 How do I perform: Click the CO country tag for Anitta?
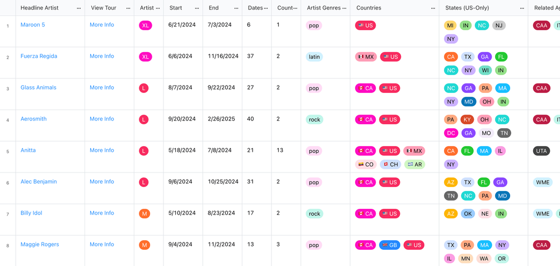(366, 165)
